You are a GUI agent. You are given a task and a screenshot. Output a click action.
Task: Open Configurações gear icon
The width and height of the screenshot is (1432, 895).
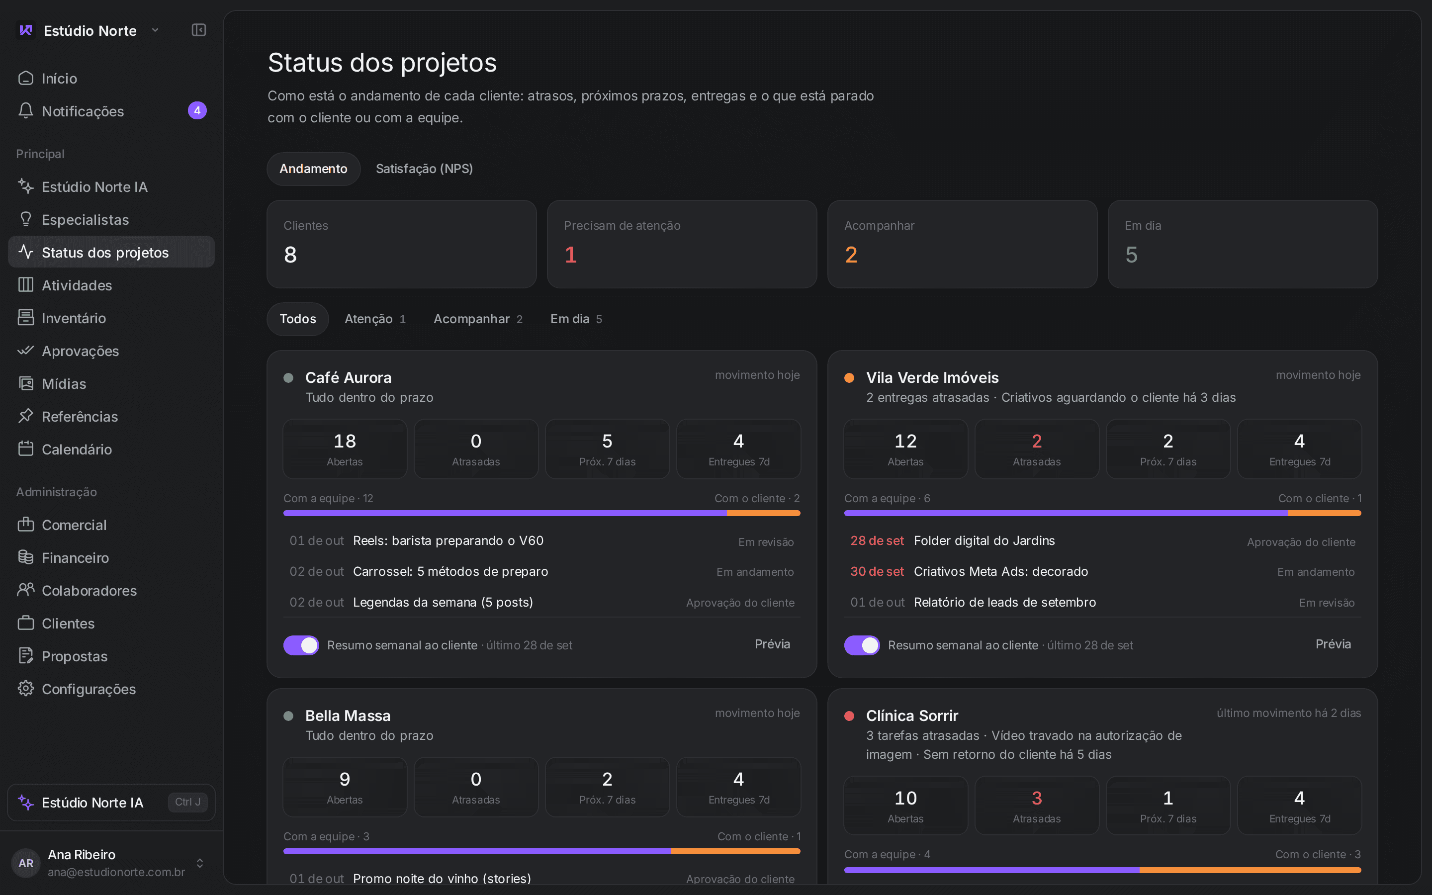(x=25, y=689)
